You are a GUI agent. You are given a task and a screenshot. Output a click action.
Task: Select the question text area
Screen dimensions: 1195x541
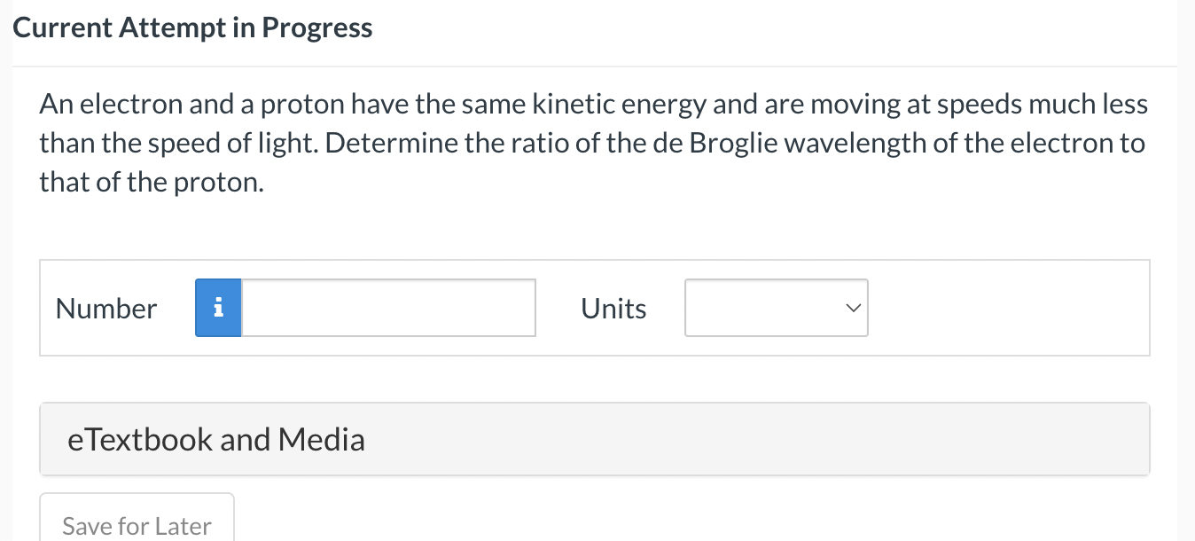click(594, 142)
